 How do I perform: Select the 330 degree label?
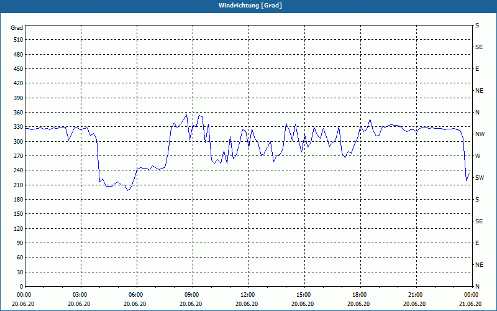(19, 127)
